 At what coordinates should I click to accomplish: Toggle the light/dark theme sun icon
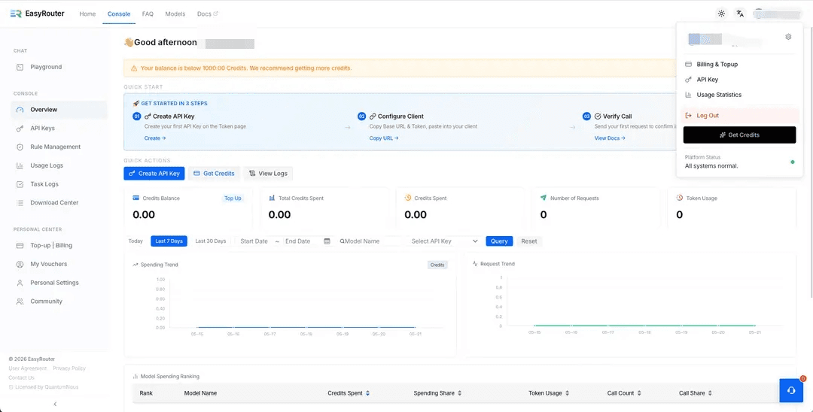point(721,14)
